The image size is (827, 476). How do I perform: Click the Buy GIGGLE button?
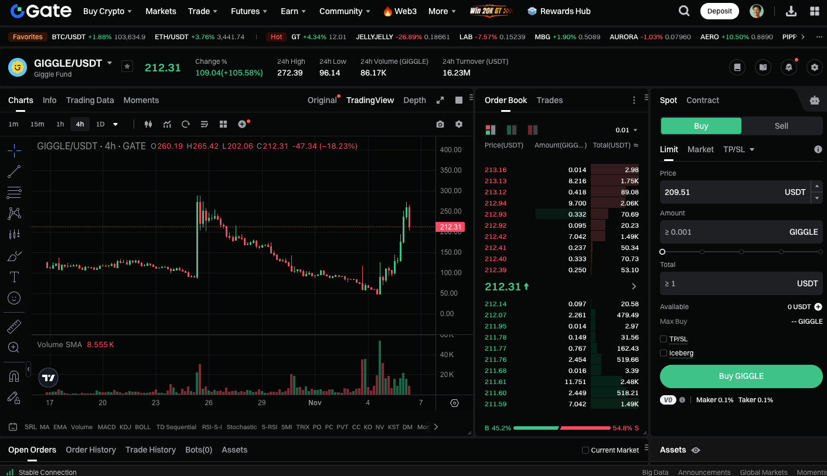click(x=741, y=376)
